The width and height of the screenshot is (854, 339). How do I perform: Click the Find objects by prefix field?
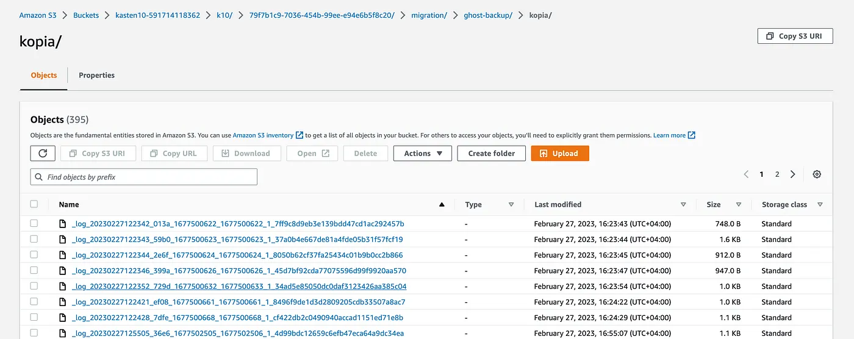pyautogui.click(x=143, y=177)
